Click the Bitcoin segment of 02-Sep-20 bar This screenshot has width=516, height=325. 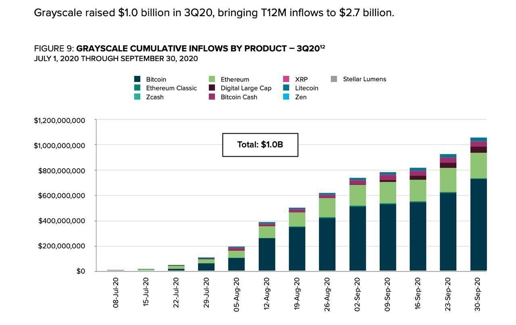pos(358,239)
